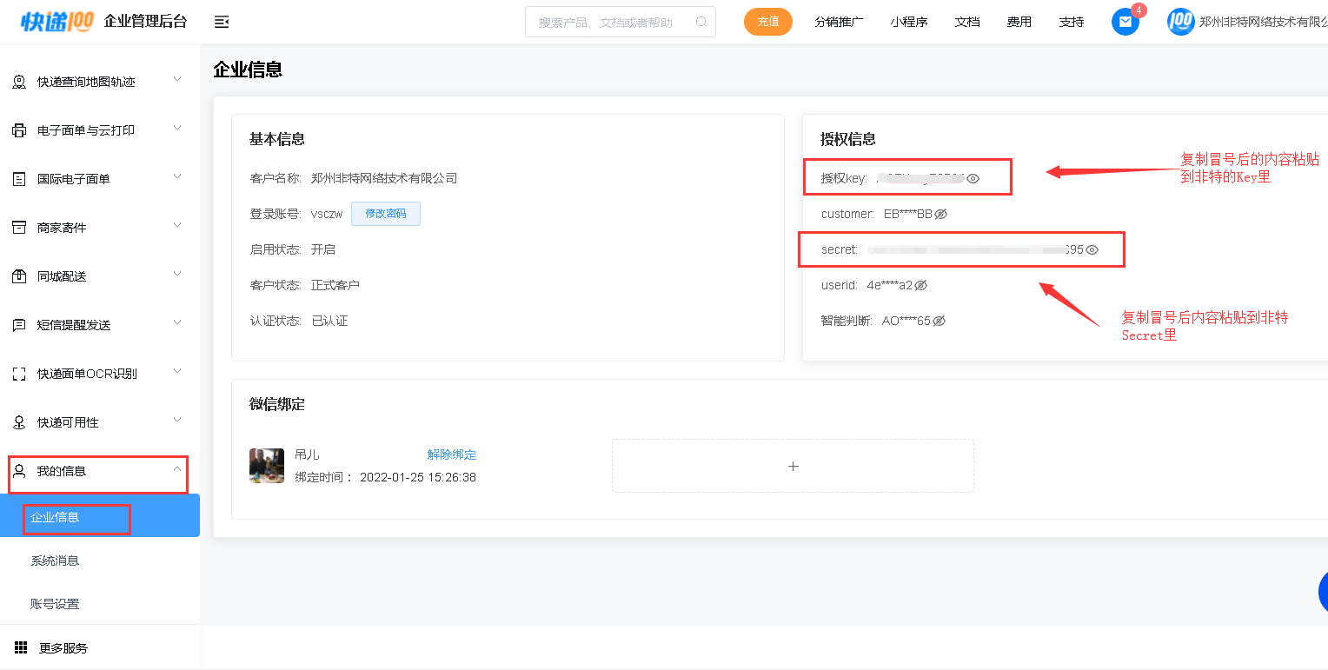Screen dimensions: 1328x670
Task: Click the add WeChat binding plus box
Action: [x=793, y=466]
